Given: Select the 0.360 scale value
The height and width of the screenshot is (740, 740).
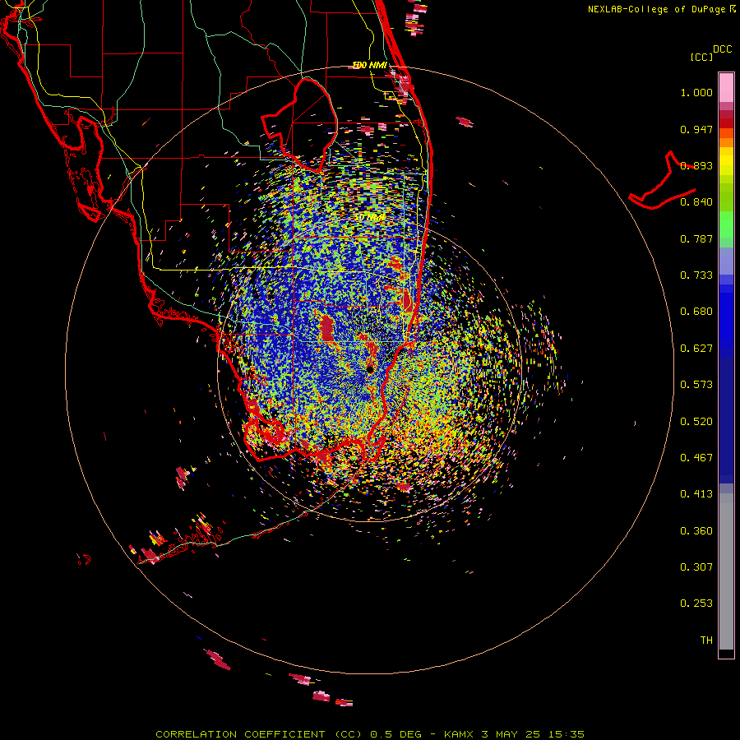Looking at the screenshot, I should [696, 531].
